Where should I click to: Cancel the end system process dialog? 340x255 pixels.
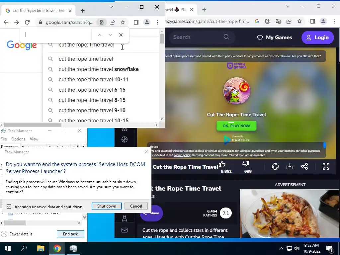click(136, 206)
